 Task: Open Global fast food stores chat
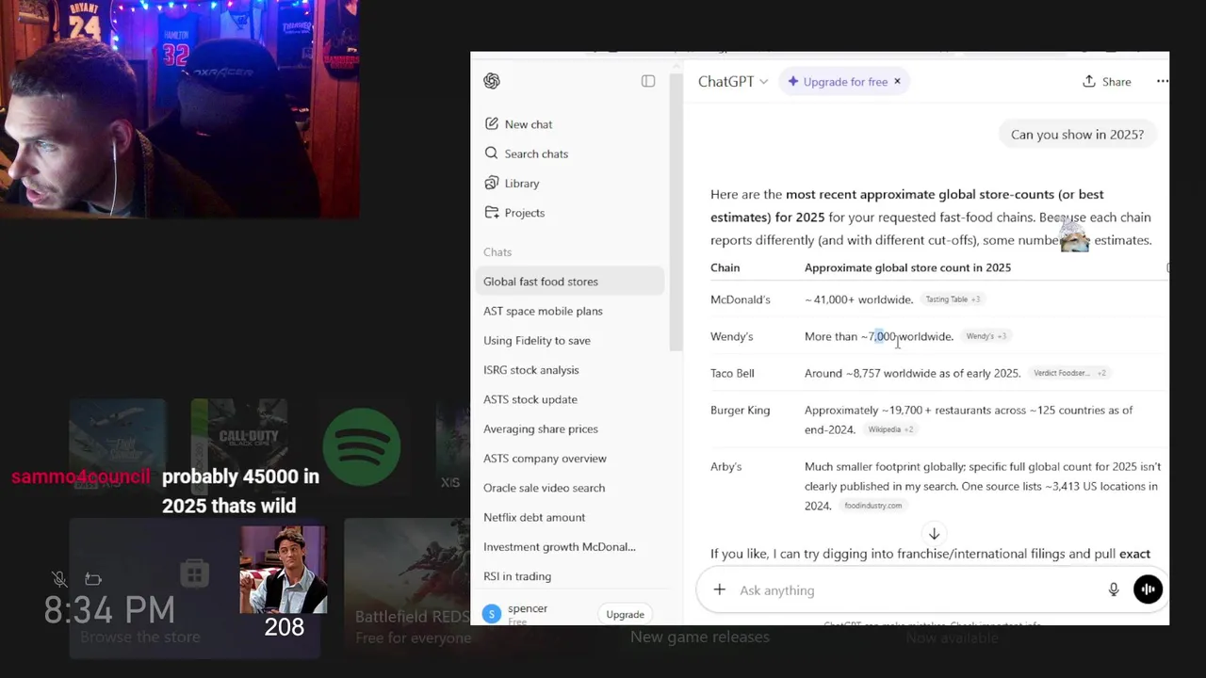click(x=570, y=282)
